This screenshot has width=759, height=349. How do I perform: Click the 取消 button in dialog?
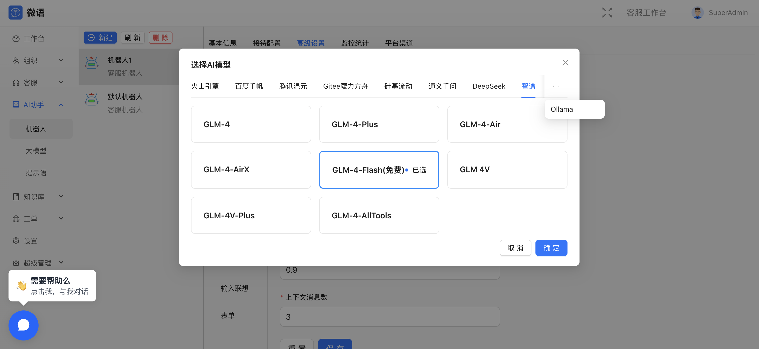[515, 248]
